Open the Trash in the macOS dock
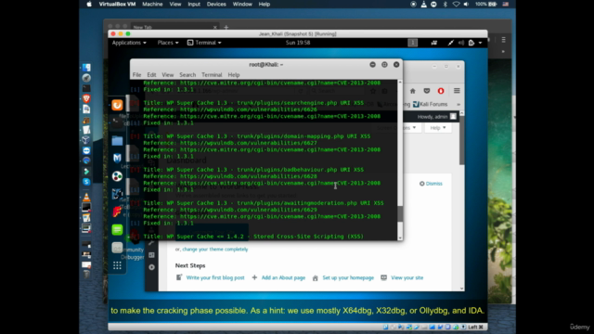The image size is (594, 334). 86,275
